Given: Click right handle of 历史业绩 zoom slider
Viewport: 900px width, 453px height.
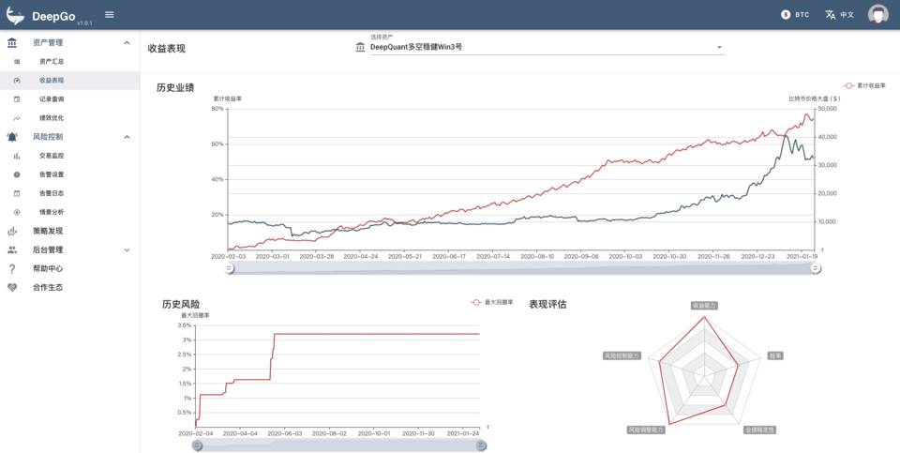Looking at the screenshot, I should pyautogui.click(x=816, y=268).
